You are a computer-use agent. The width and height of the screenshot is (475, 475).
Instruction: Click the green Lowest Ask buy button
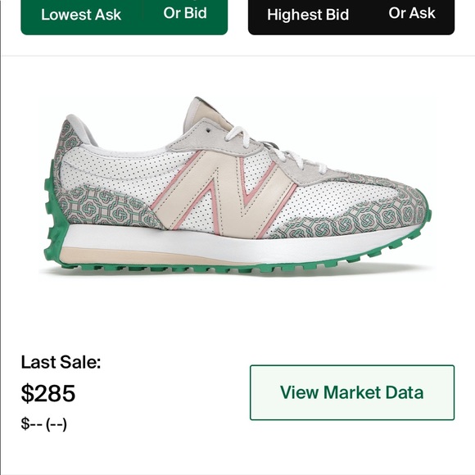pyautogui.click(x=81, y=15)
